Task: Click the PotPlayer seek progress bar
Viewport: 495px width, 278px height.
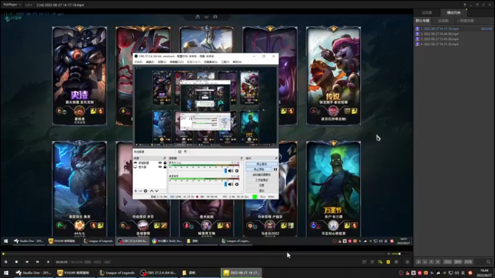Action: pos(192,254)
